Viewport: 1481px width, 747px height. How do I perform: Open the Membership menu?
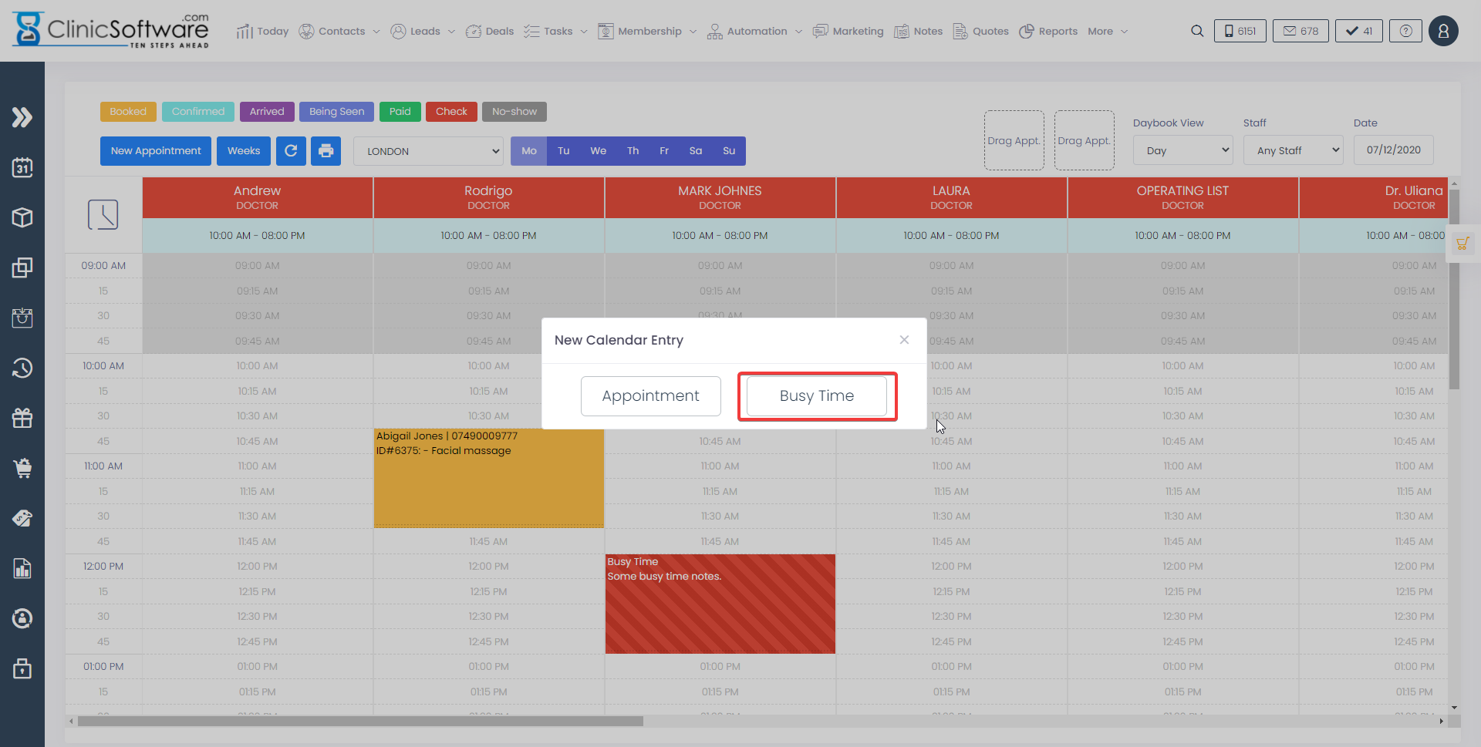click(x=648, y=31)
